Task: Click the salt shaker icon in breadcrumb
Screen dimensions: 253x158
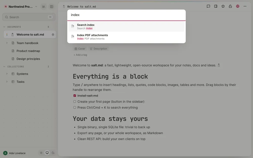Action: (x=64, y=7)
